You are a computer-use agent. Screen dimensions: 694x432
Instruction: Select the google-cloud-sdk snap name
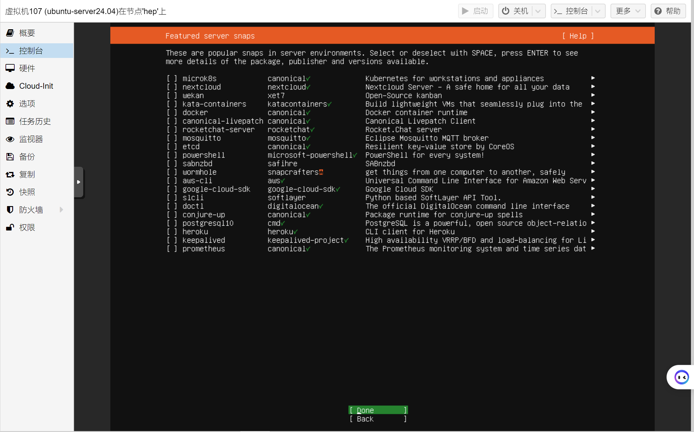[216, 189]
